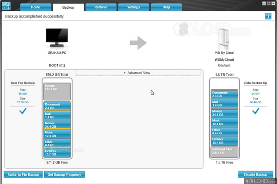
Task: Select source Documents 2.3 GB category
Action: [57, 106]
